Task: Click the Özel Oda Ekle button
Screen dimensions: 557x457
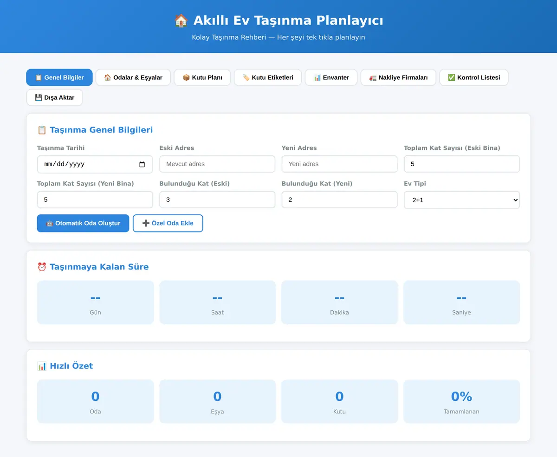Action: click(x=168, y=223)
